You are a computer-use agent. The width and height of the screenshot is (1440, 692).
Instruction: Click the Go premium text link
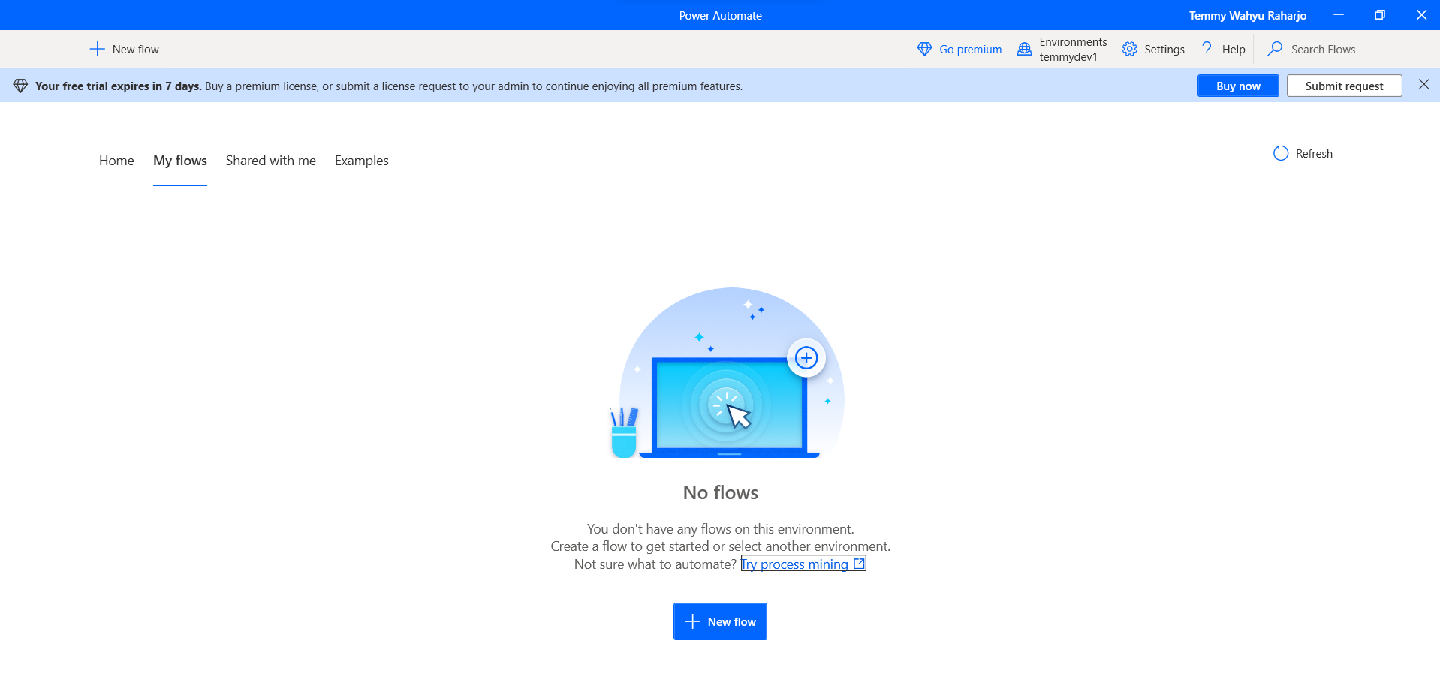[x=971, y=50]
